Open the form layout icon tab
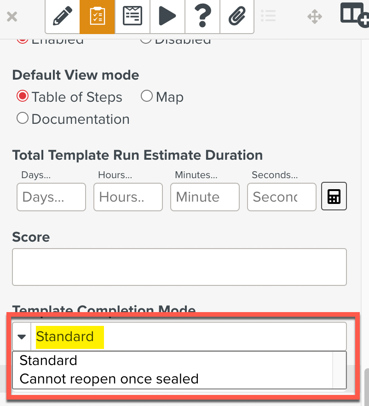The image size is (369, 406). pyautogui.click(x=133, y=17)
